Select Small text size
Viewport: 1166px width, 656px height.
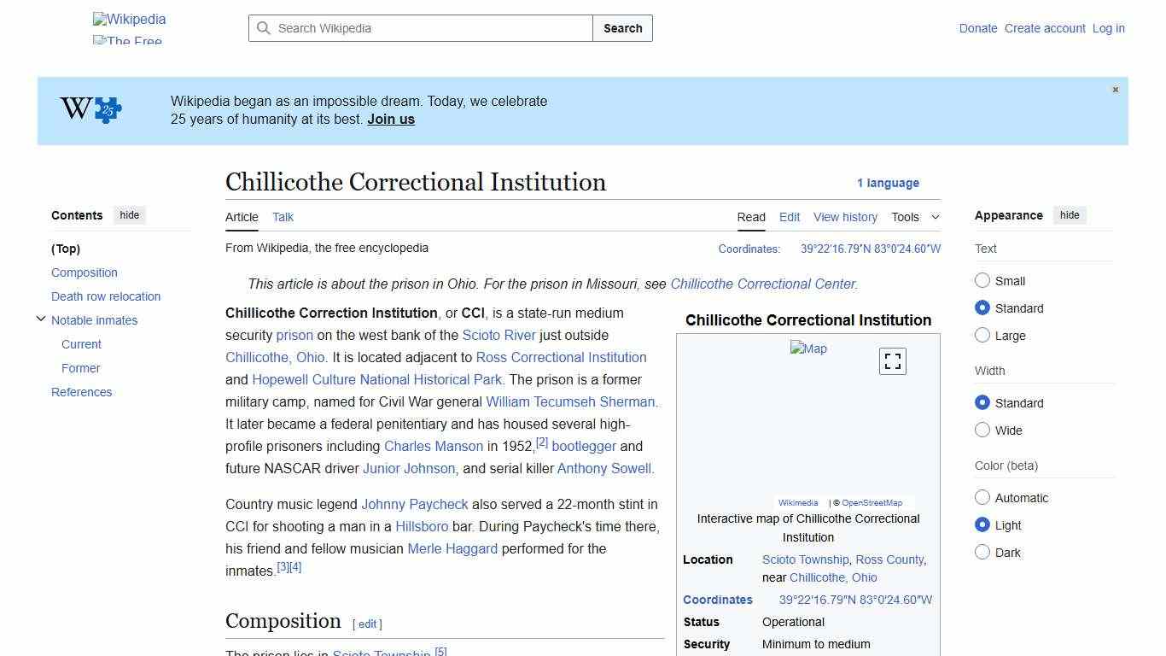[x=982, y=280]
